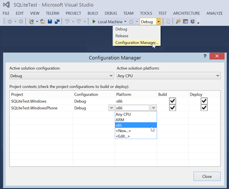229x189 pixels.
Task: Open the TEAM menu
Action: (129, 13)
